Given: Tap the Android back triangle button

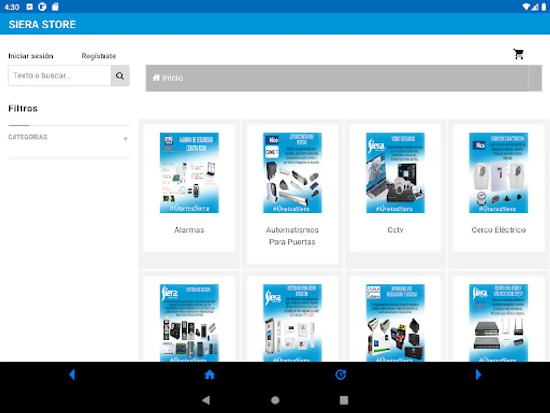Looking at the screenshot, I should 206,400.
